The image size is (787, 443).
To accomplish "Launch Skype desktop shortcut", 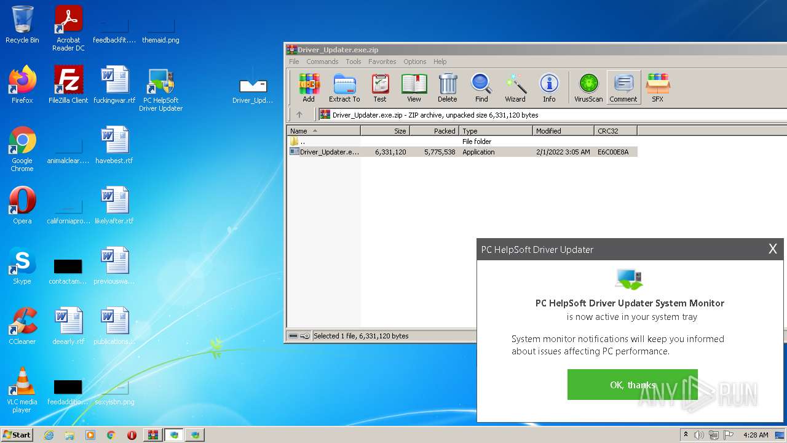I will pyautogui.click(x=22, y=266).
